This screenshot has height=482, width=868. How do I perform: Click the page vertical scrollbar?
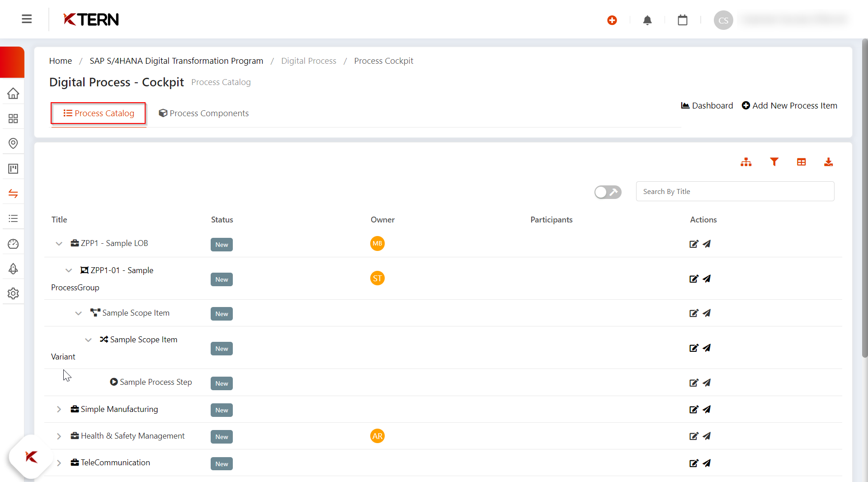click(864, 199)
